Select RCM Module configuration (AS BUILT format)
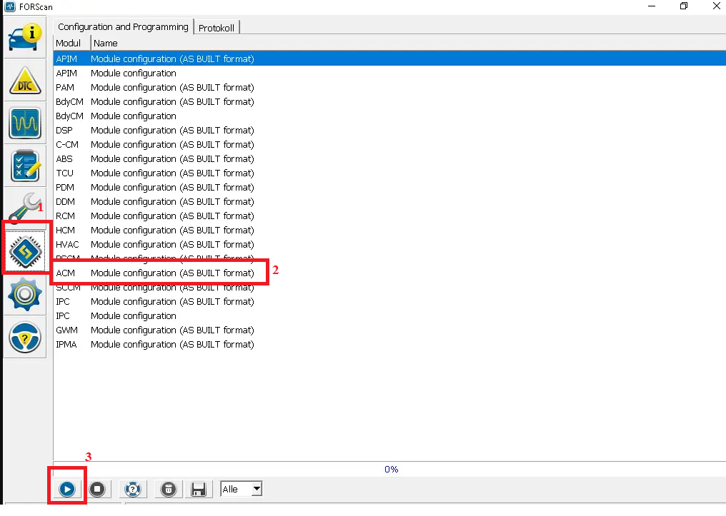 [389, 216]
